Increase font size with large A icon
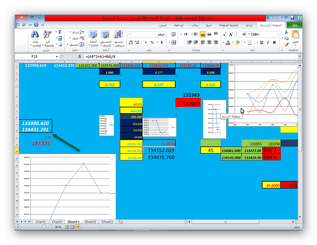The width and height of the screenshot is (317, 245). click(x=231, y=34)
